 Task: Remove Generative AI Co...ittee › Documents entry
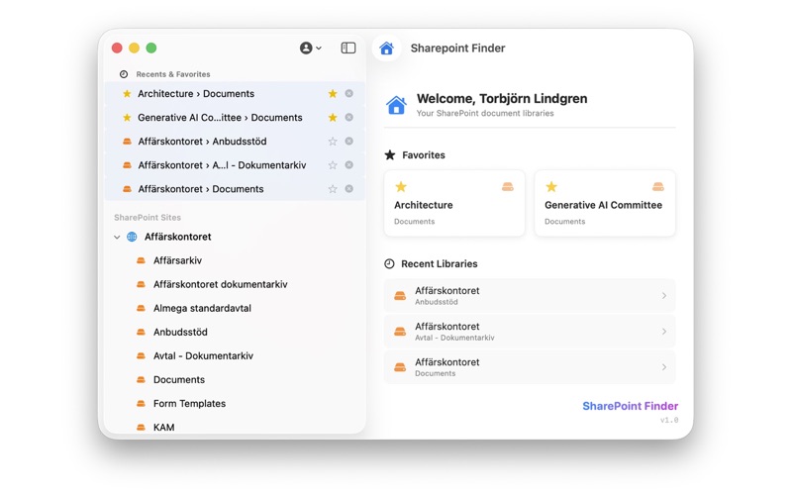point(349,117)
